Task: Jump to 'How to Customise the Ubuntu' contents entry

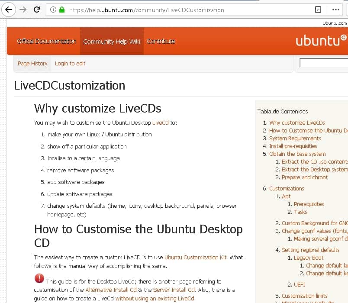Action: pyautogui.click(x=309, y=131)
